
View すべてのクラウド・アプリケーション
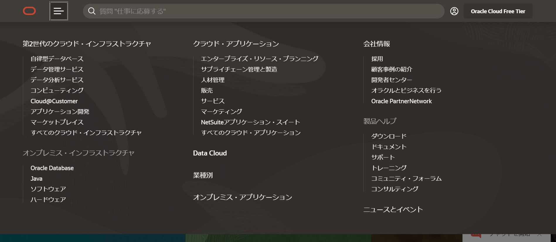251,133
